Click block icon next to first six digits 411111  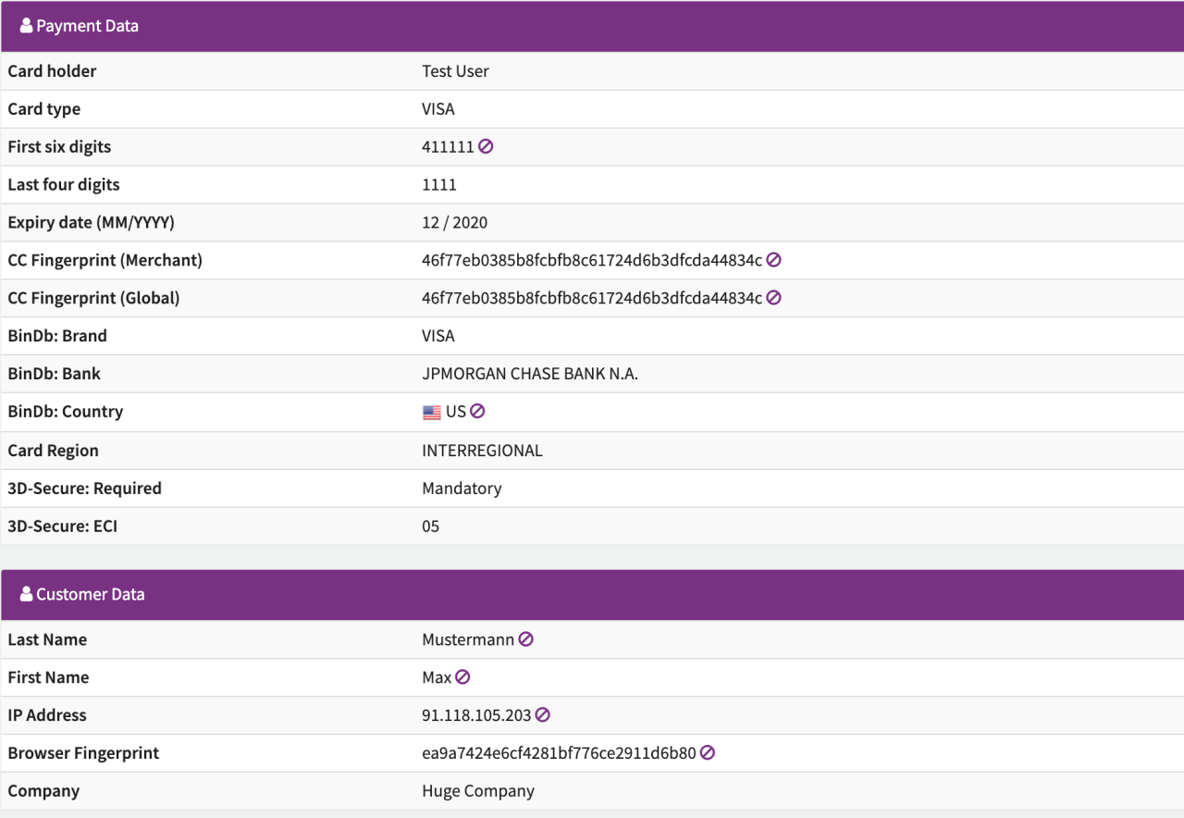coord(486,146)
